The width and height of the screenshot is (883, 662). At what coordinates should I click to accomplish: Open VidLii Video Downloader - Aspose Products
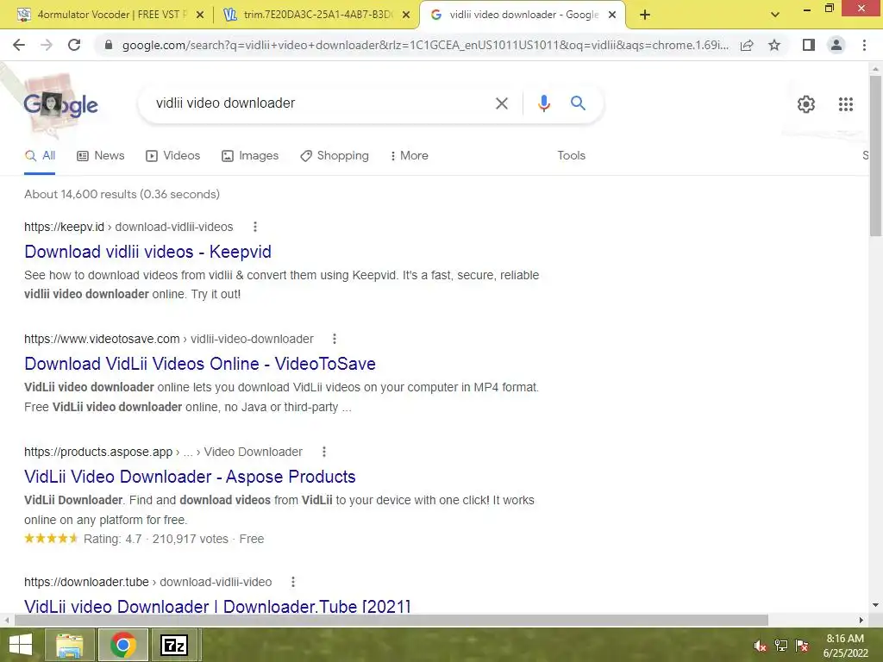click(x=190, y=477)
